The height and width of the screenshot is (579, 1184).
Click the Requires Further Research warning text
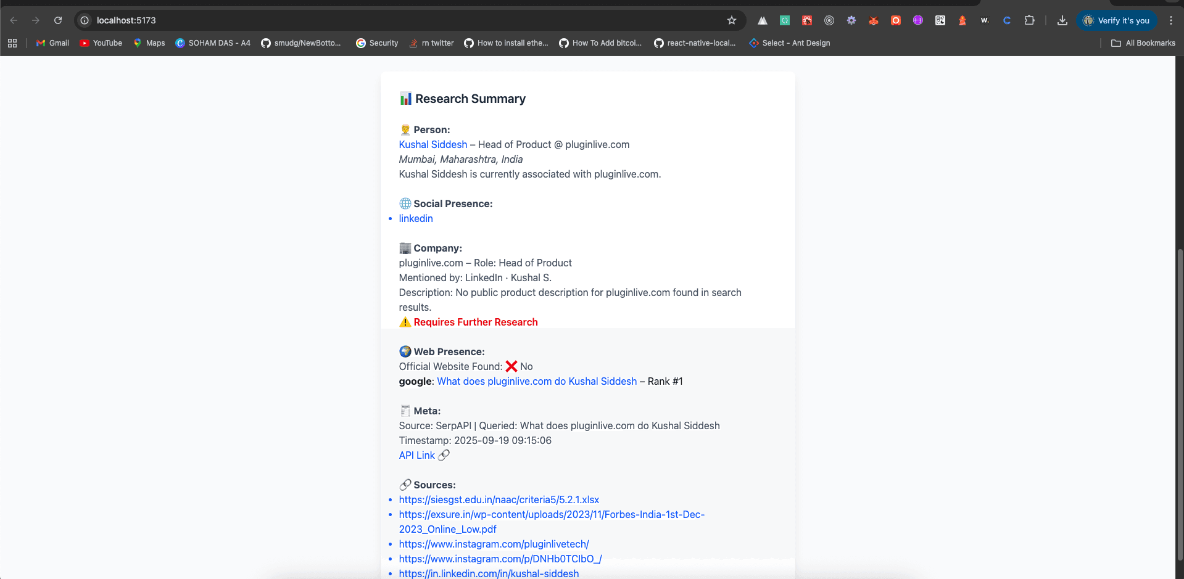pos(476,322)
